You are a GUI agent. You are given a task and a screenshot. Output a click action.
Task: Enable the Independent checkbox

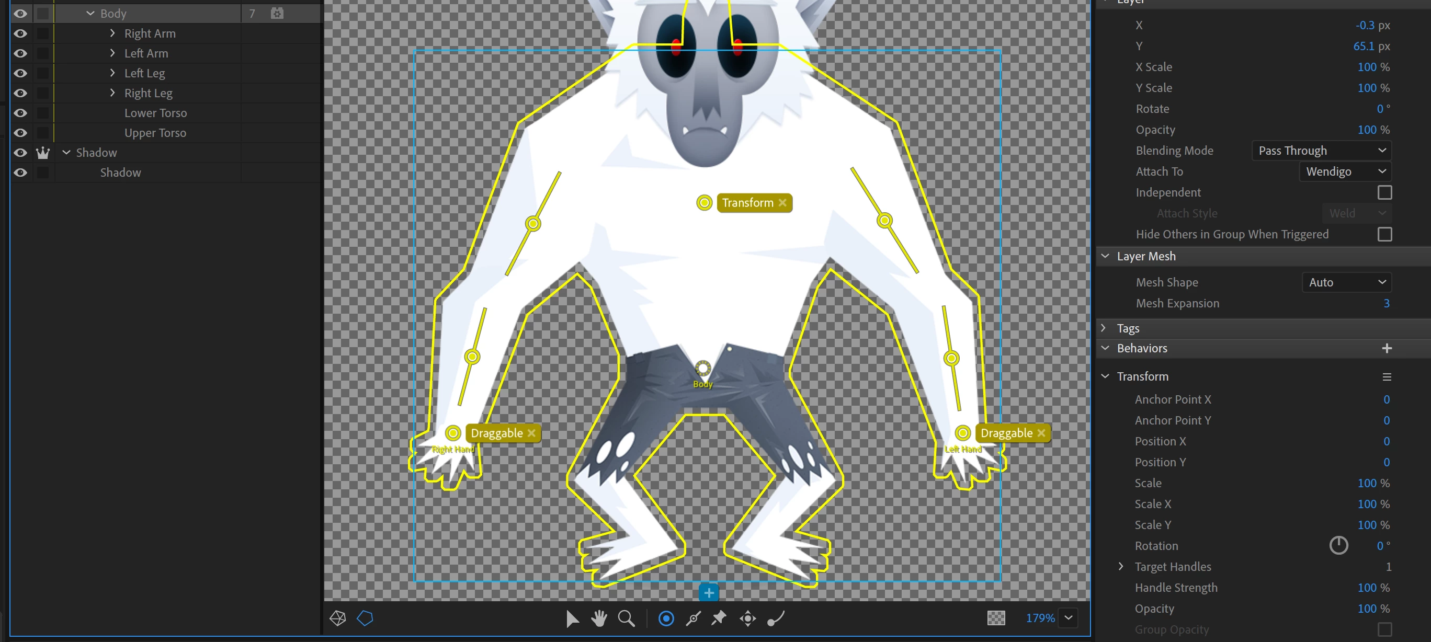(x=1384, y=192)
